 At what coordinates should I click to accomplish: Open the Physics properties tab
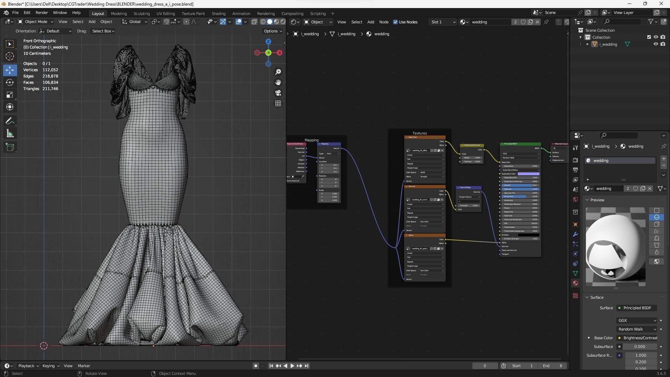pos(575,254)
